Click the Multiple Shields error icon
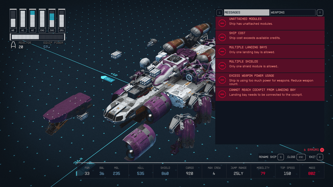Viewport: 333px width, 187px height. (x=222, y=66)
